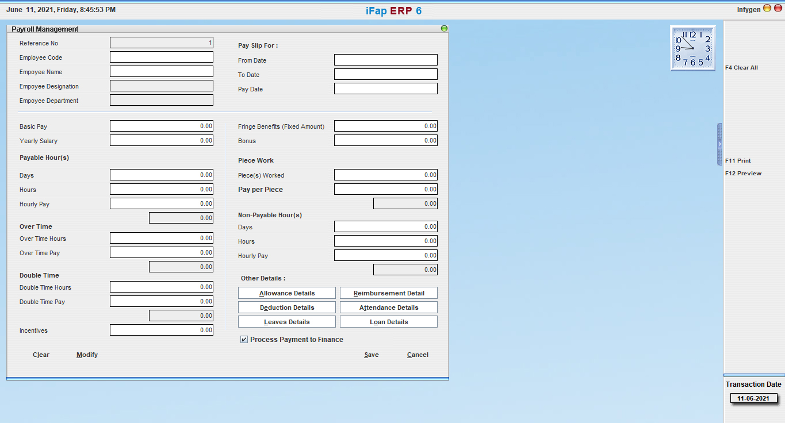Screen dimensions: 785x423
Task: Focus the Employee Code input field
Action: [x=162, y=57]
